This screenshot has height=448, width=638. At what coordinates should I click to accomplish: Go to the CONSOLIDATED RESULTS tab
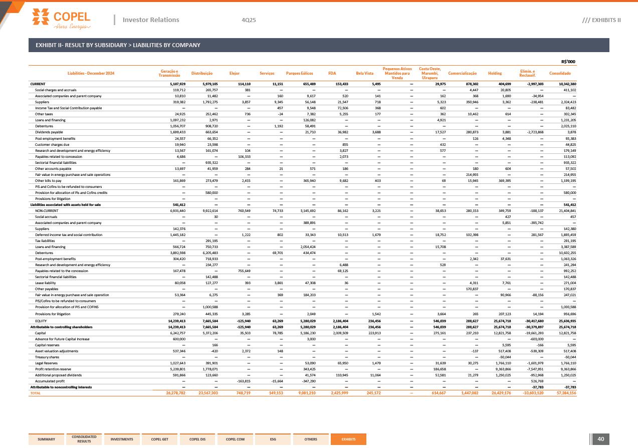click(x=84, y=439)
